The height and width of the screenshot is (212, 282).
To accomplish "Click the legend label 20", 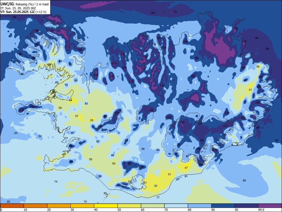I will 49,210.
